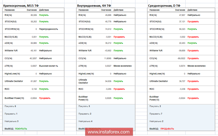The image size is (218, 136).
Task: Click CCI(14) value 11,6095 in 4H table
Action: click(108, 58)
